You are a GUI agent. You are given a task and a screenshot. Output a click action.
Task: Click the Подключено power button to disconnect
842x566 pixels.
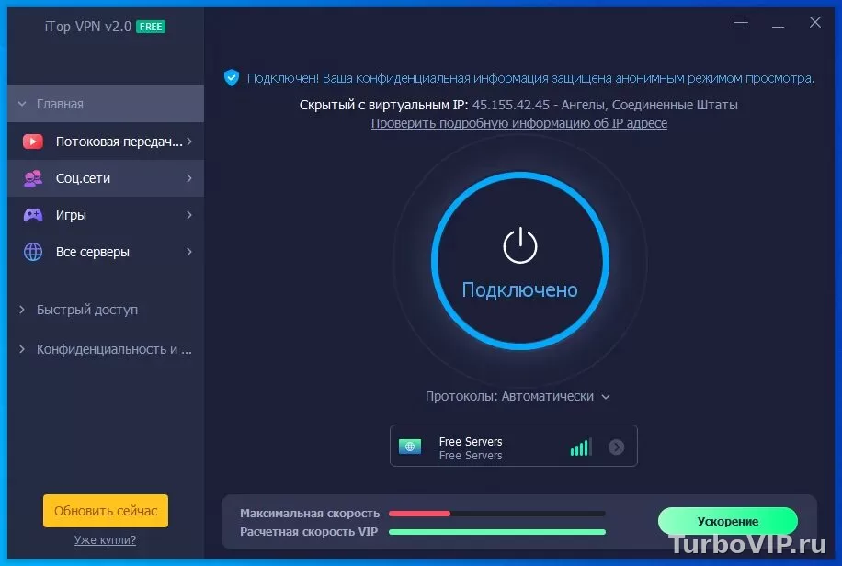click(519, 261)
